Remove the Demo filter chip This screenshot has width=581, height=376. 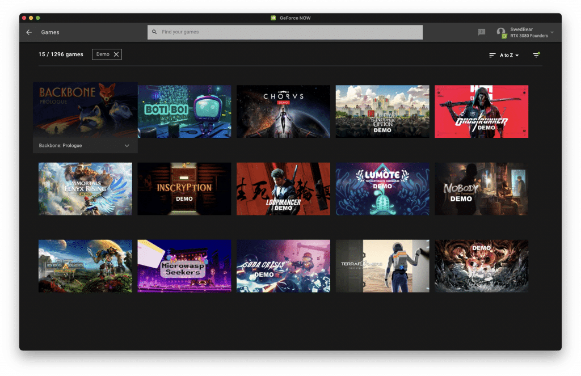pyautogui.click(x=116, y=54)
